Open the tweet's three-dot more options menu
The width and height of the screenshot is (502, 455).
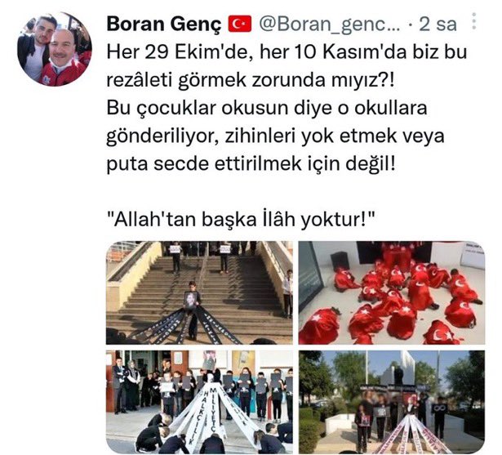coord(473,21)
